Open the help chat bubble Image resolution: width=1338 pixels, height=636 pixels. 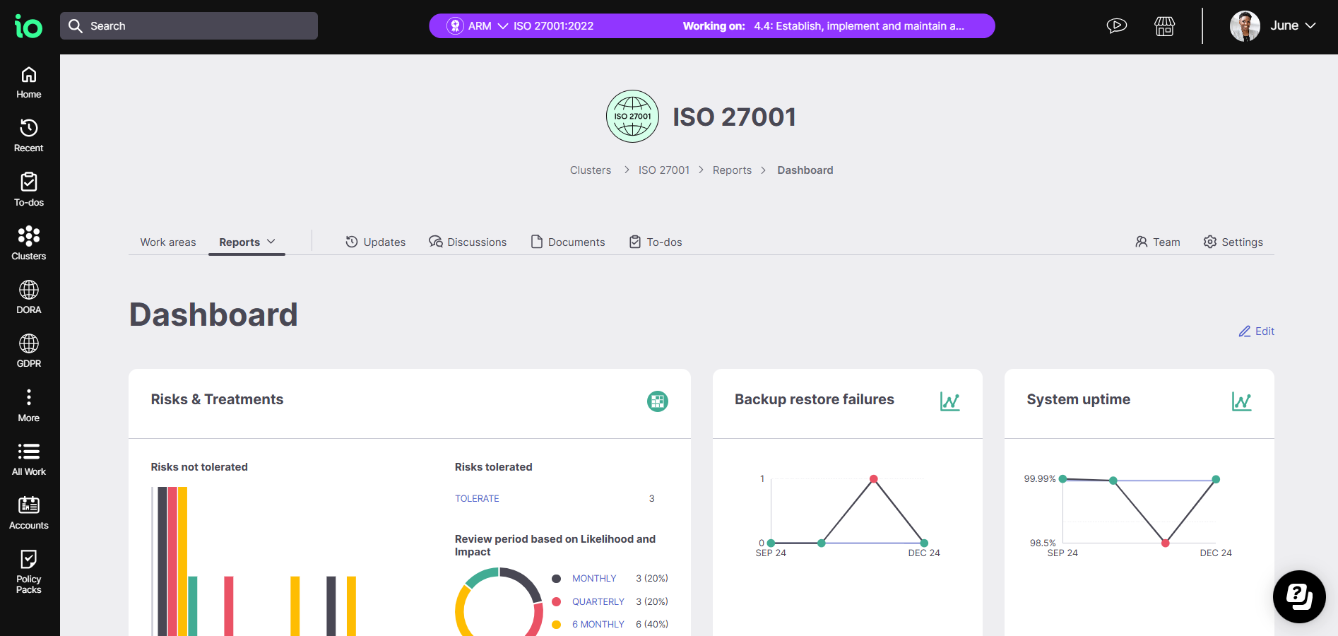click(1299, 596)
